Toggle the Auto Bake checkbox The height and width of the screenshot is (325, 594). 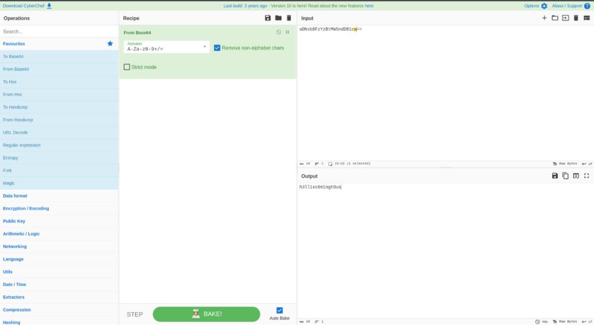[279, 311]
